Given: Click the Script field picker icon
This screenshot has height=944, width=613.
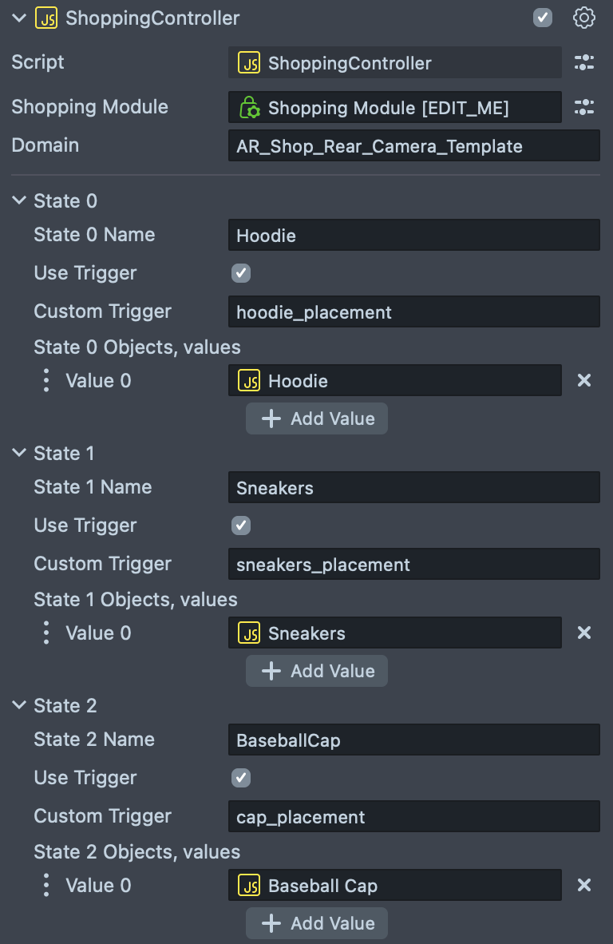Looking at the screenshot, I should (584, 63).
